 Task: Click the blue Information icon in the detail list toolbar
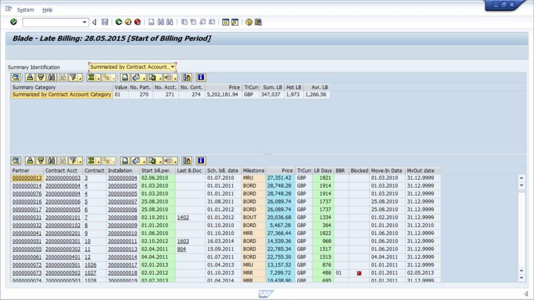pyautogui.click(x=201, y=160)
